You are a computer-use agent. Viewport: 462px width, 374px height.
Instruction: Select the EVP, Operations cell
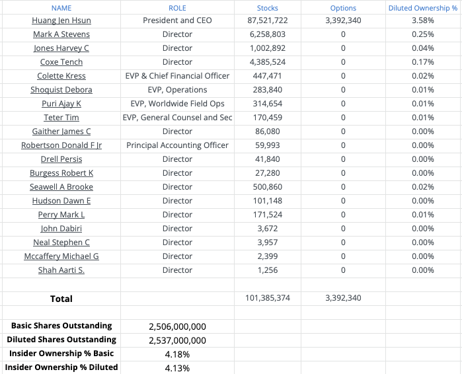[x=177, y=89]
